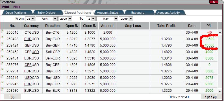
Task: Open details icon for row 259424
Action: point(2,44)
